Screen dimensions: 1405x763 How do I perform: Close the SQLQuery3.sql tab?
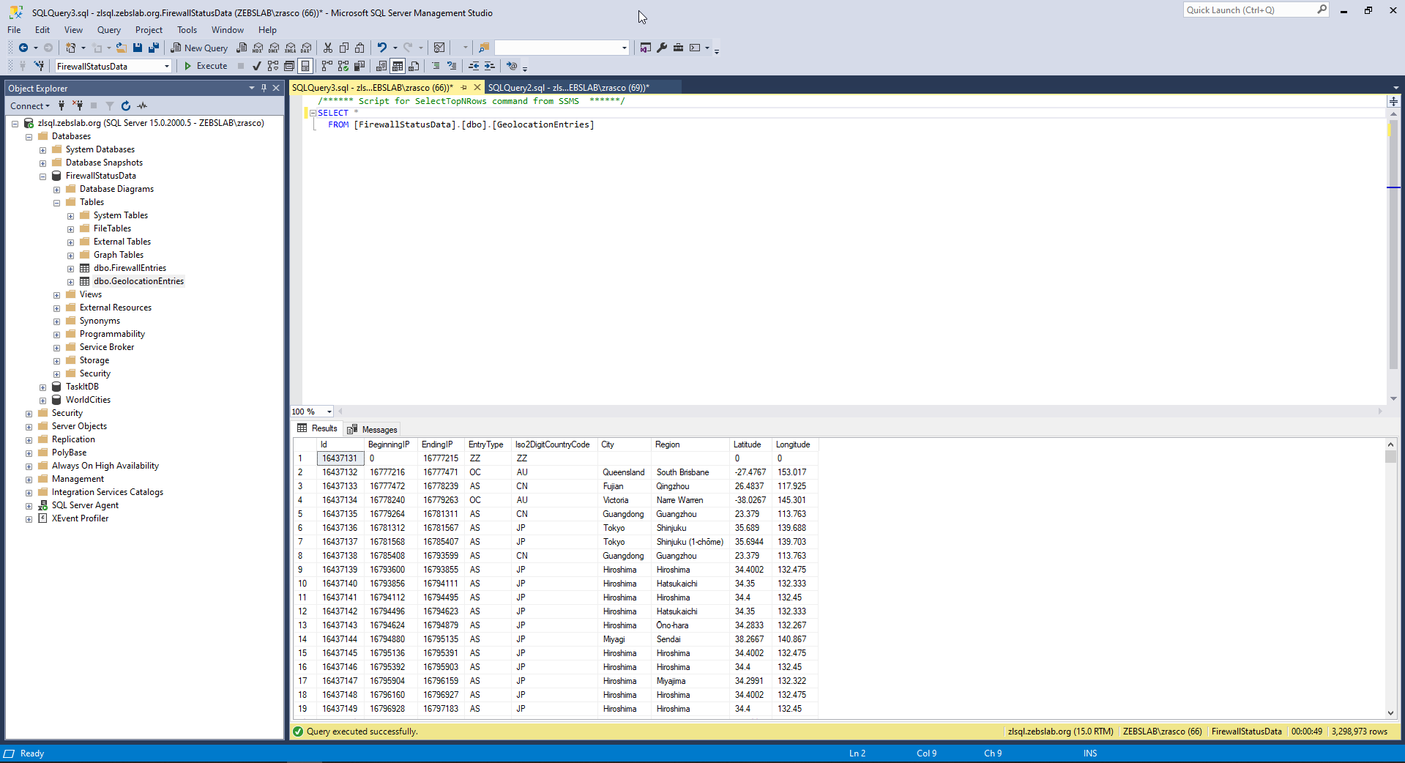[x=477, y=87]
